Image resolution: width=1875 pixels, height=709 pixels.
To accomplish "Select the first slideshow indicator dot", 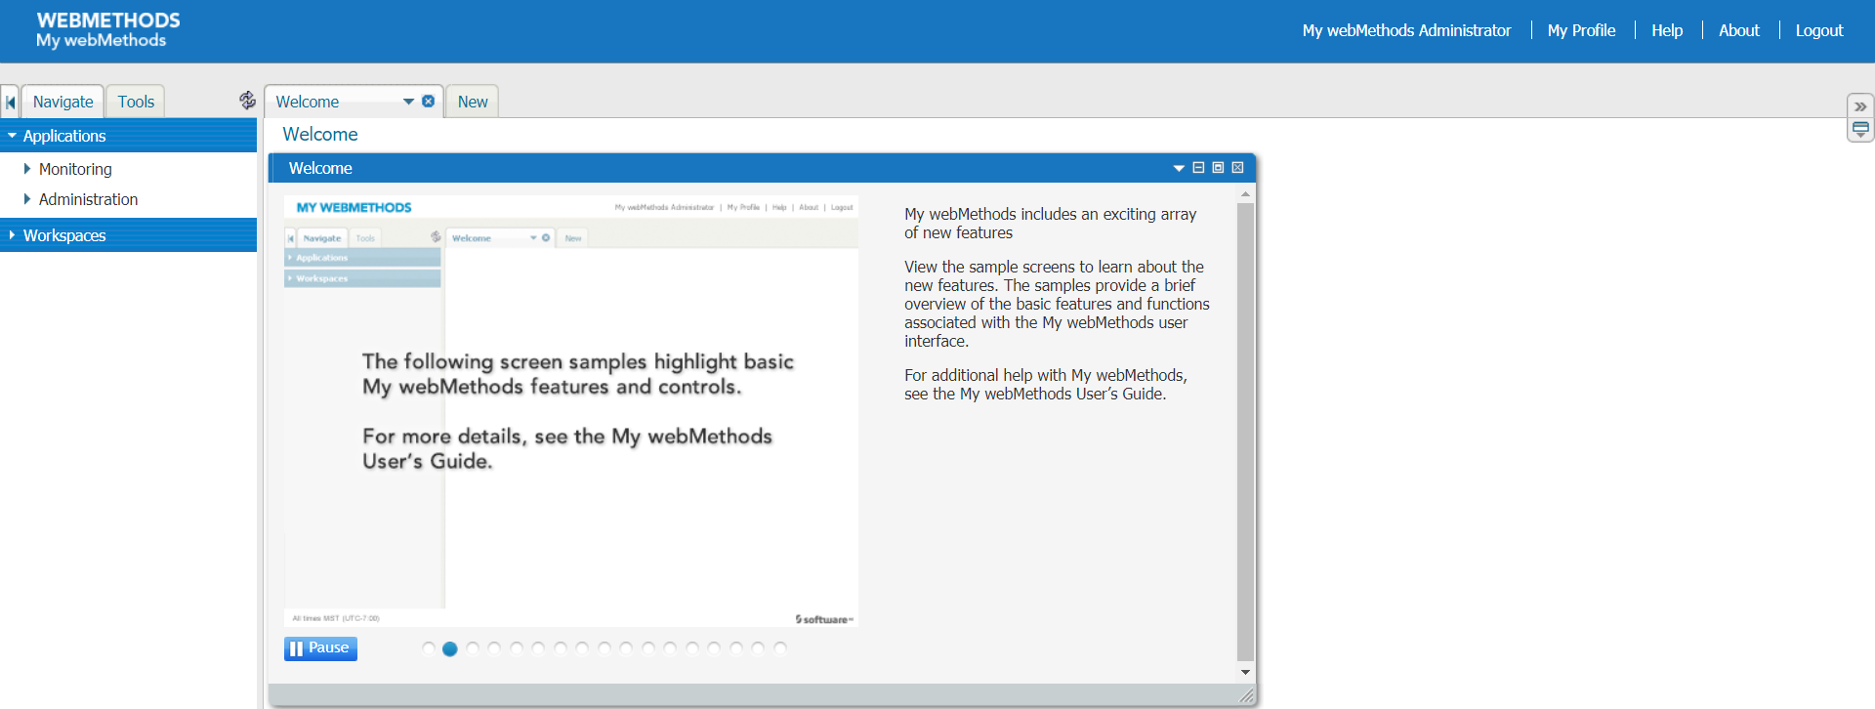I will 429,648.
